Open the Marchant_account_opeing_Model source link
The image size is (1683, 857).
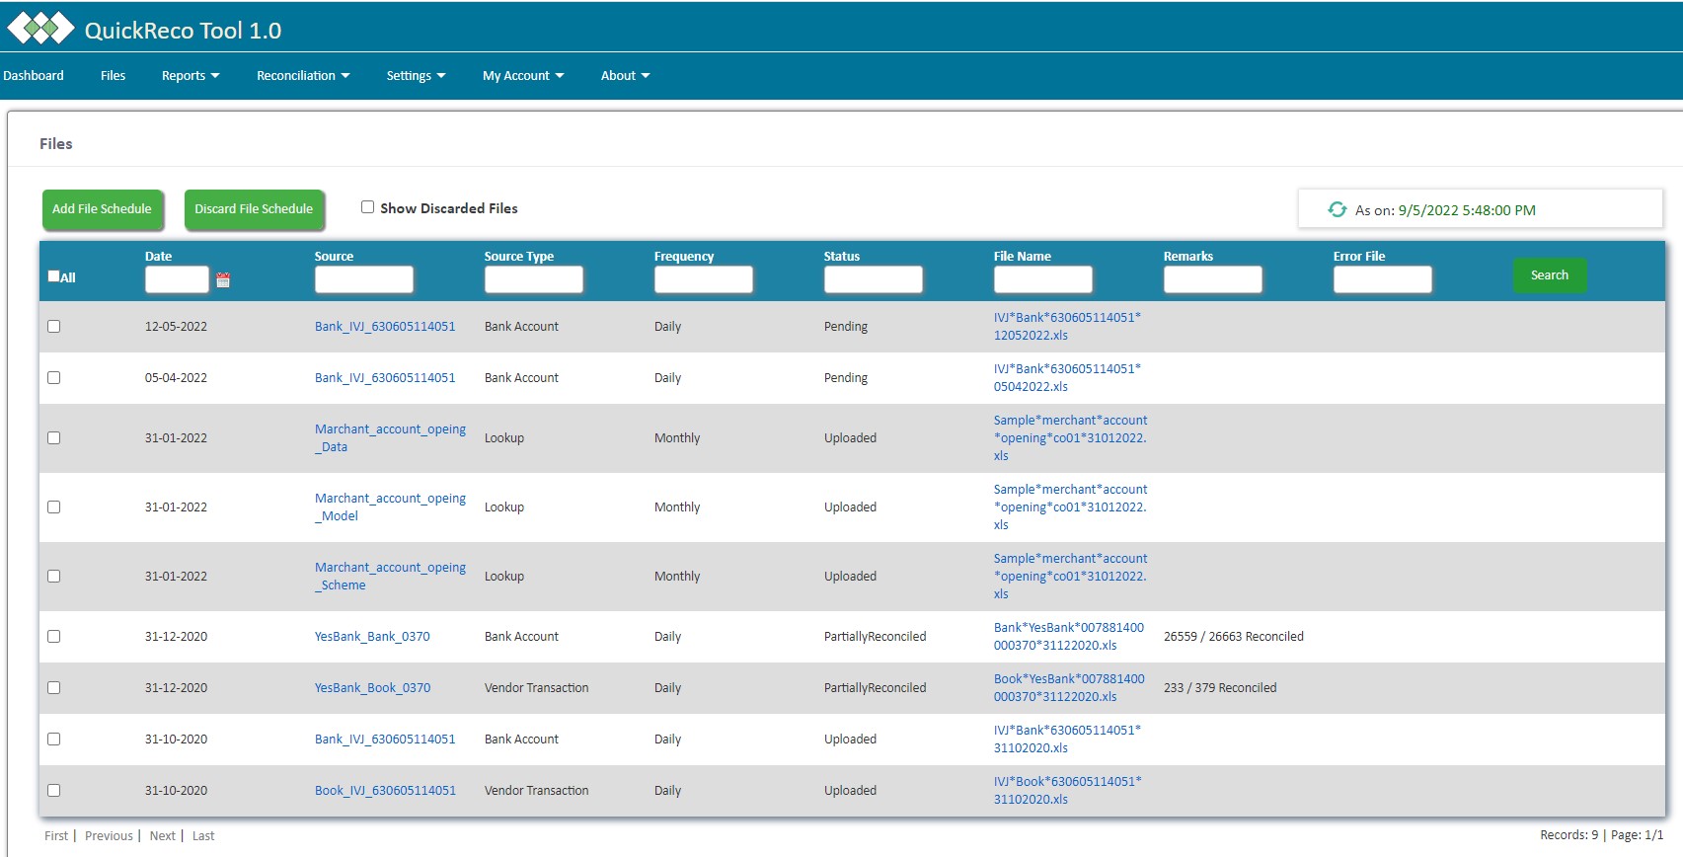coord(390,507)
